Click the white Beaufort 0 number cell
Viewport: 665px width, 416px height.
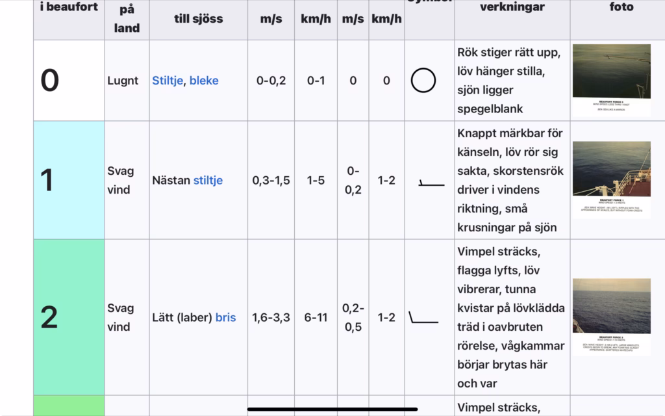tap(69, 80)
